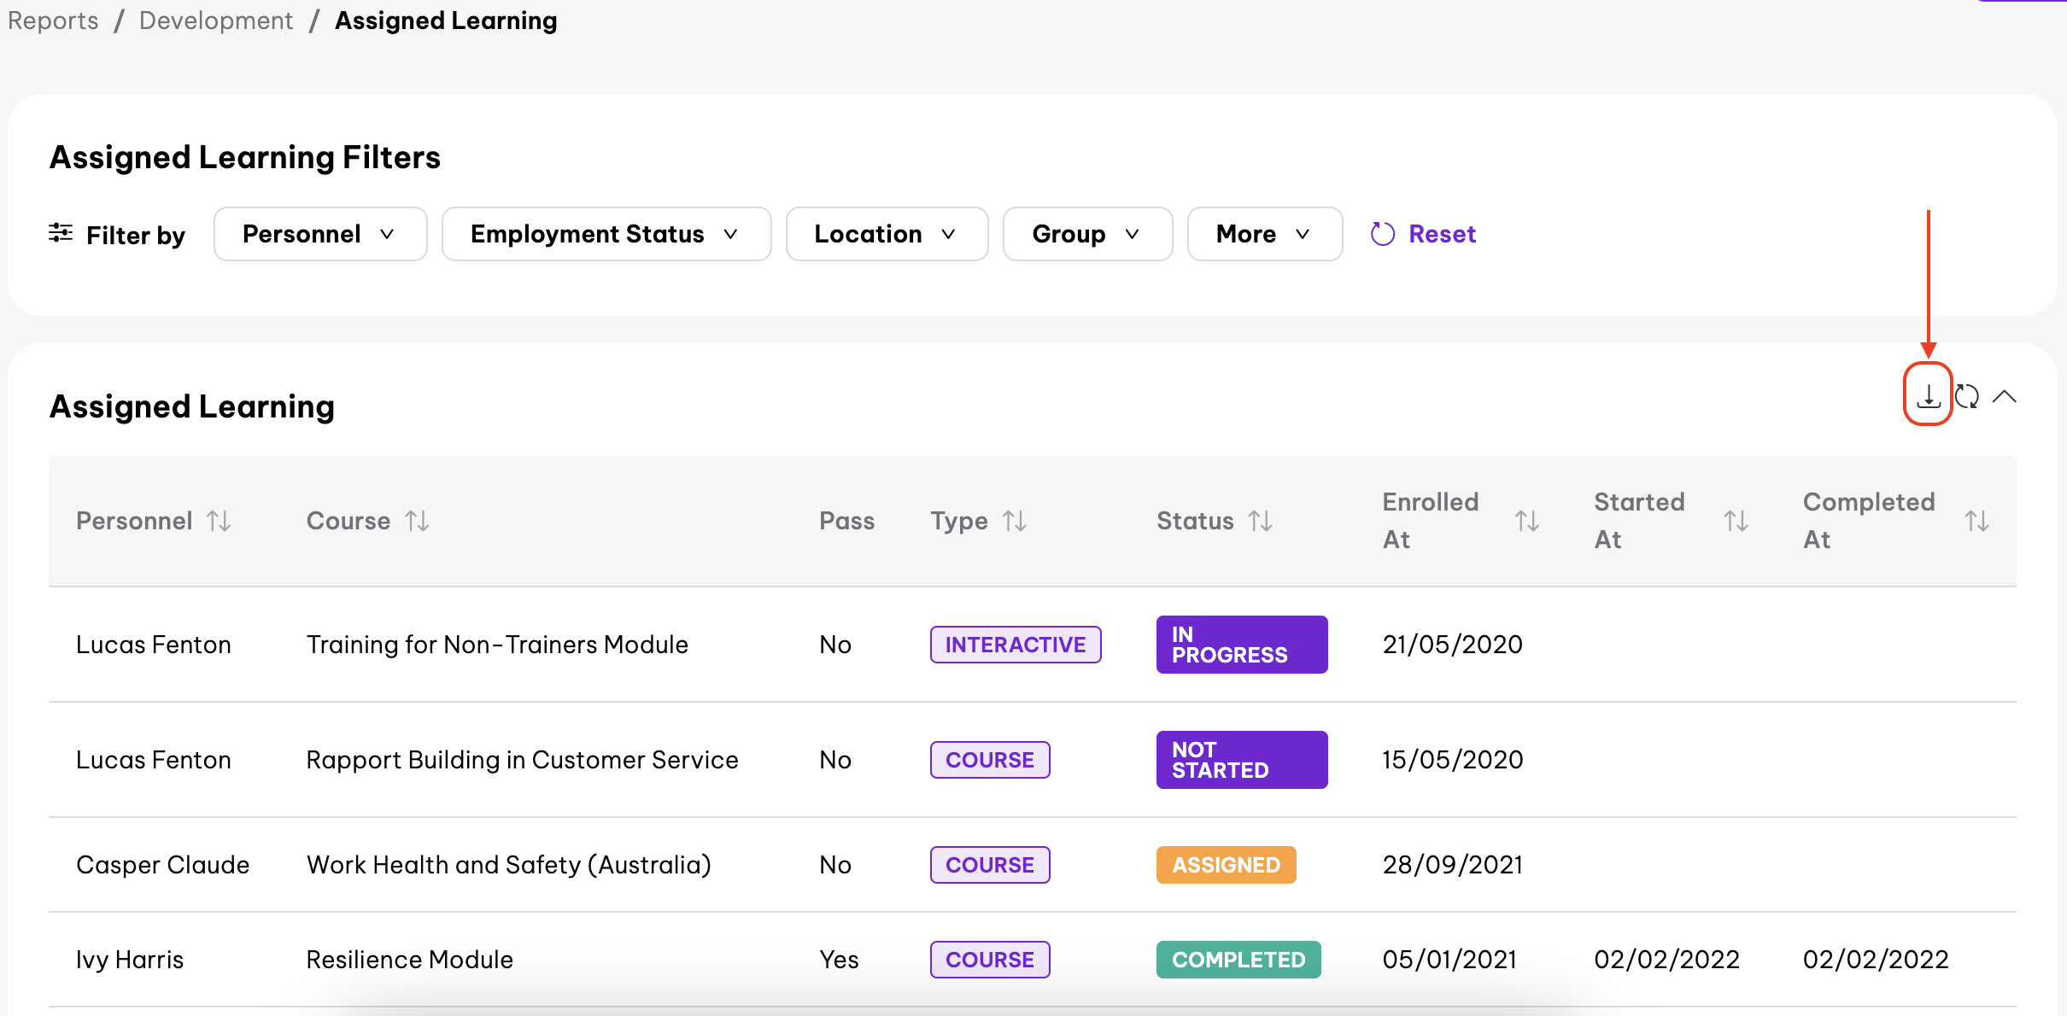Image resolution: width=2067 pixels, height=1016 pixels.
Task: Open the Group filter dropdown
Action: (1086, 234)
